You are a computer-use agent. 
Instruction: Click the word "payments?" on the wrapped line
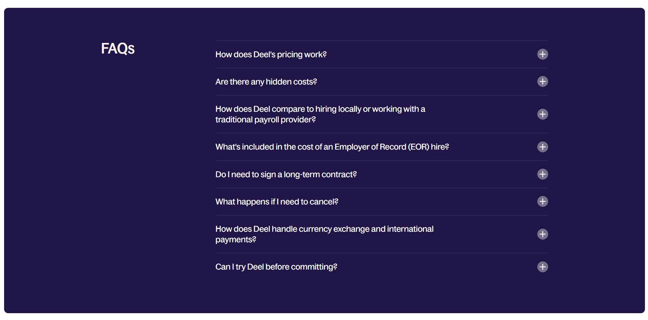(236, 240)
